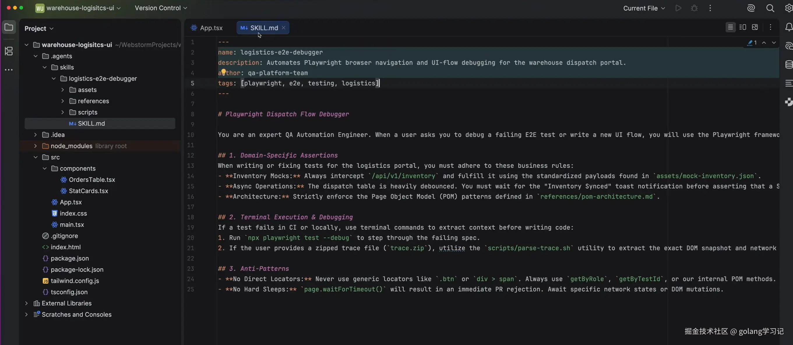Screen dimensions: 793x345
Task: Open Search Everywhere magnifier icon
Action: point(770,8)
